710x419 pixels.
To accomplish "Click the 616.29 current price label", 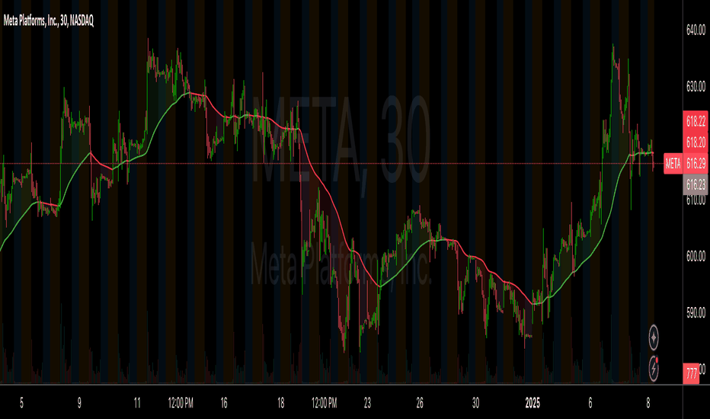I will click(696, 164).
